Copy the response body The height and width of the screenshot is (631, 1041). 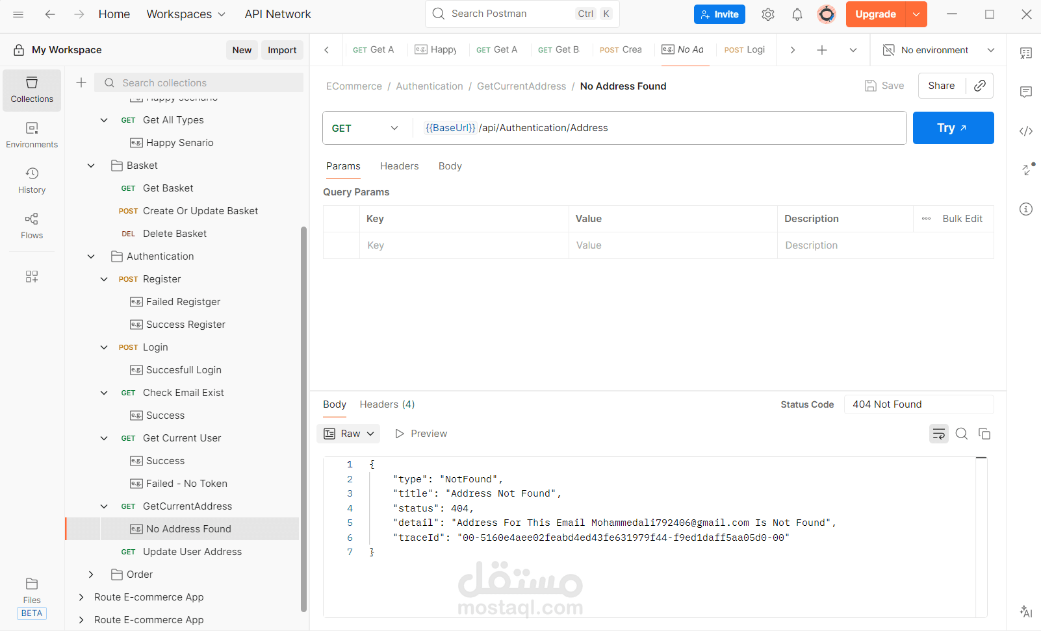pos(984,434)
